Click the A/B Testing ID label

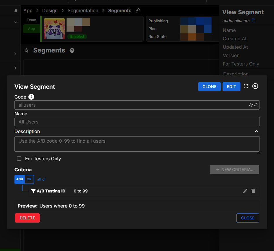(x=51, y=191)
